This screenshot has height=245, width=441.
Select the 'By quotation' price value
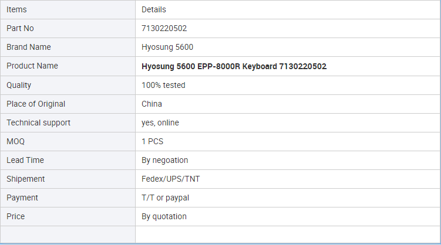[x=164, y=216]
